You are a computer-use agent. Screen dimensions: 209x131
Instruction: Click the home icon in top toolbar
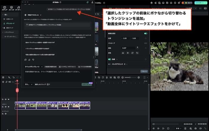point(151,3)
